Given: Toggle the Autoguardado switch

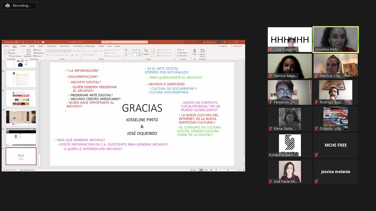Looking at the screenshot, I should point(18,42).
